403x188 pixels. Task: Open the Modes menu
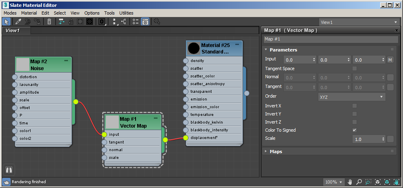pos(10,13)
